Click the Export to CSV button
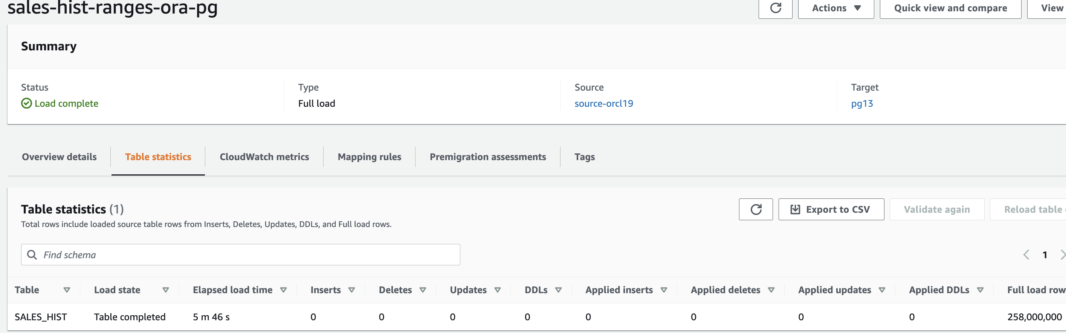The image size is (1066, 333). (x=831, y=209)
